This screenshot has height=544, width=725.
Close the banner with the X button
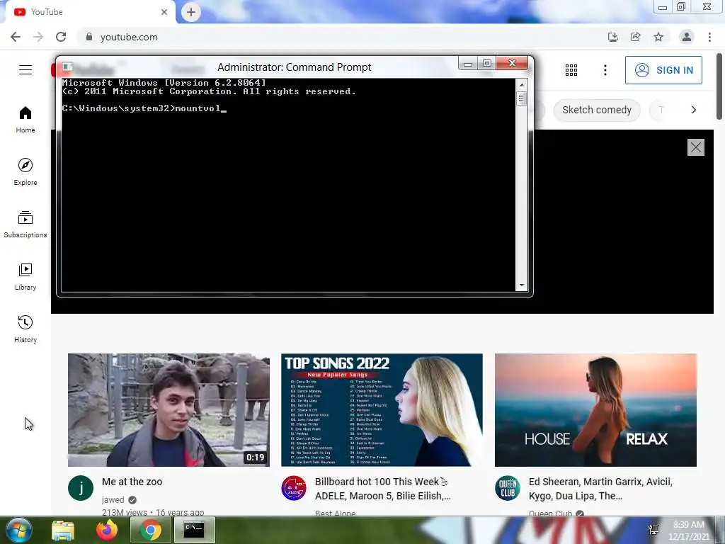click(696, 147)
